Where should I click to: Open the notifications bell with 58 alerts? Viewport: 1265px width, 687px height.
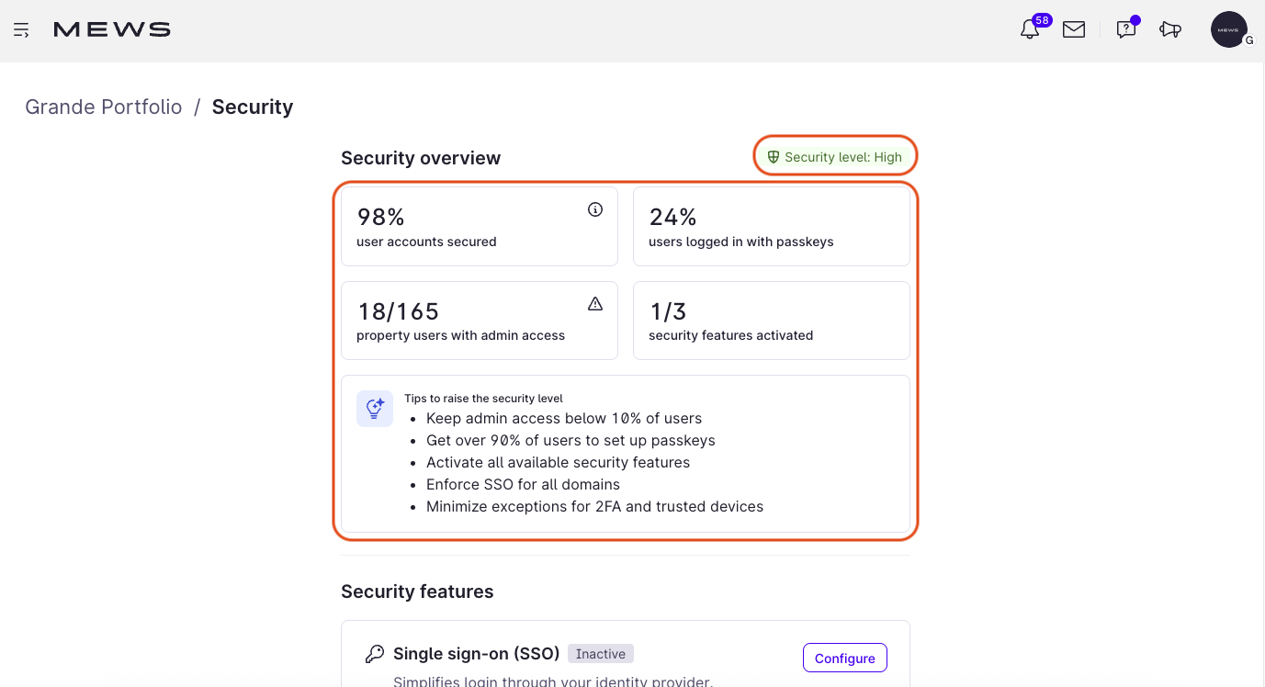pyautogui.click(x=1030, y=28)
